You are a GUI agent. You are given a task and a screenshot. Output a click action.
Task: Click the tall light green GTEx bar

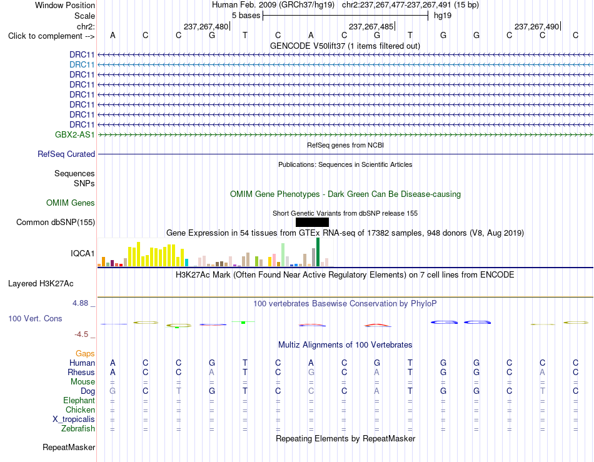(x=283, y=255)
